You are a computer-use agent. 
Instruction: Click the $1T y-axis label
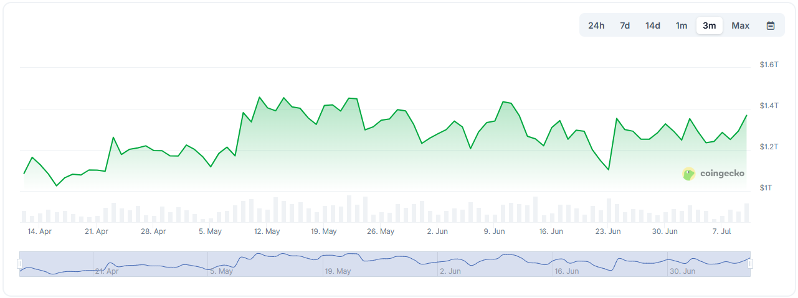[766, 188]
